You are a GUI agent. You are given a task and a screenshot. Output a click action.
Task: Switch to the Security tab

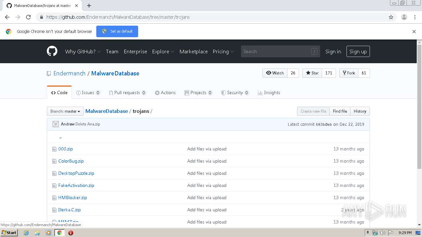(235, 92)
